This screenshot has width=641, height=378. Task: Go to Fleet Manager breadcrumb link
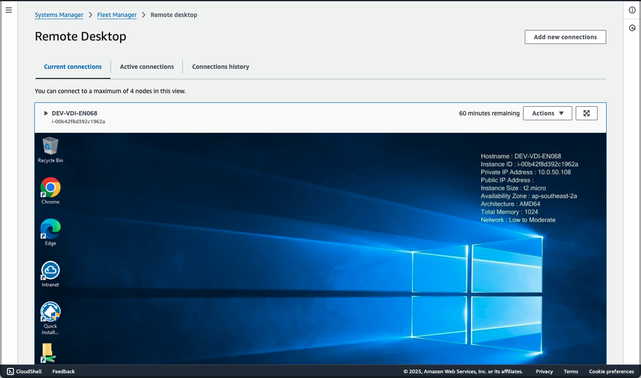tap(117, 15)
